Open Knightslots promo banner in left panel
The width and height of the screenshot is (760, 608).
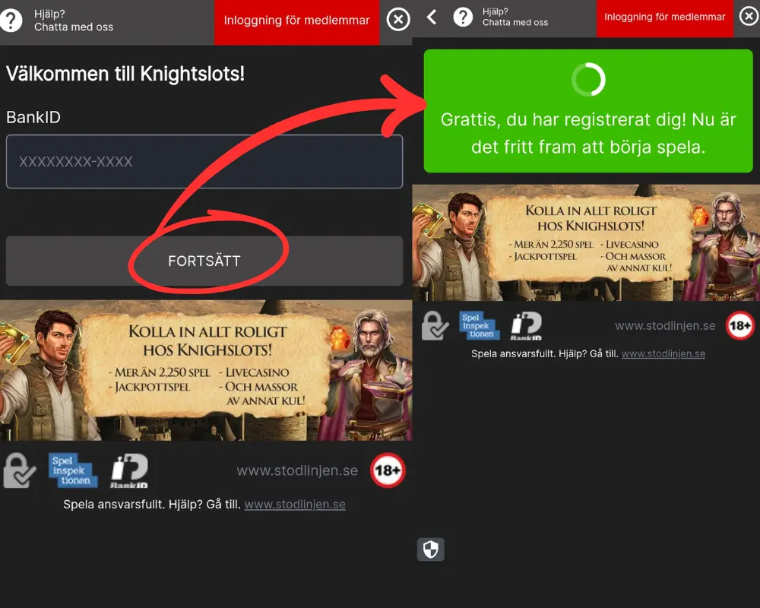[206, 370]
